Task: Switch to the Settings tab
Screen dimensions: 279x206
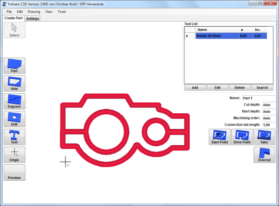Action: click(33, 19)
